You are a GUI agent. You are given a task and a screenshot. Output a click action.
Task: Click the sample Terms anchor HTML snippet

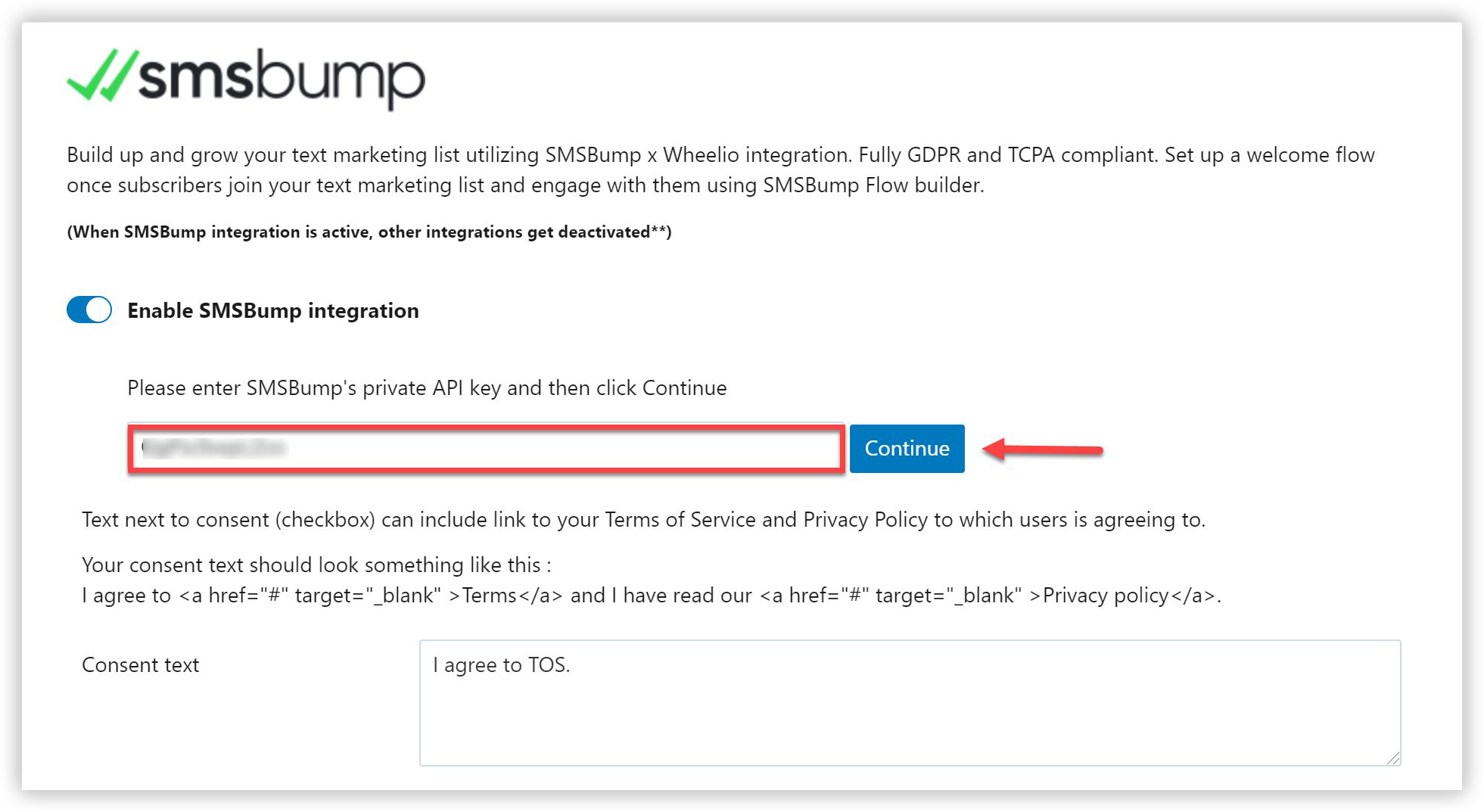(x=371, y=595)
